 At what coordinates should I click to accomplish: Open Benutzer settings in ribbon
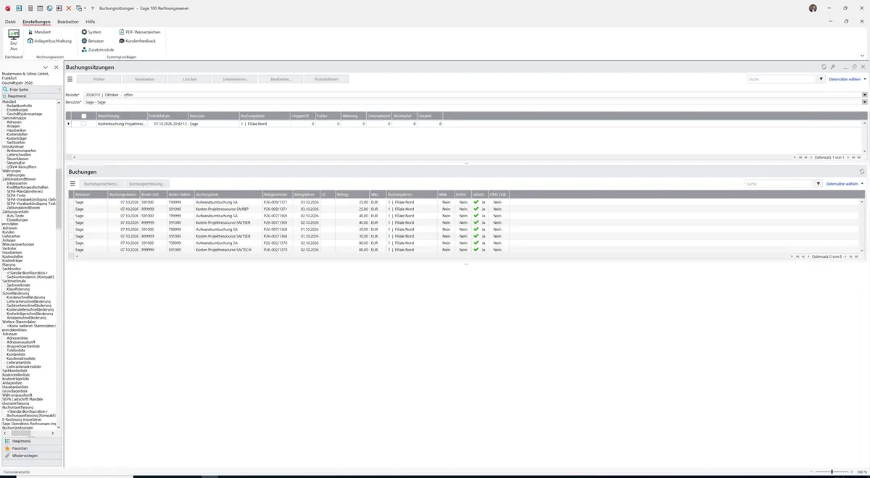93,41
